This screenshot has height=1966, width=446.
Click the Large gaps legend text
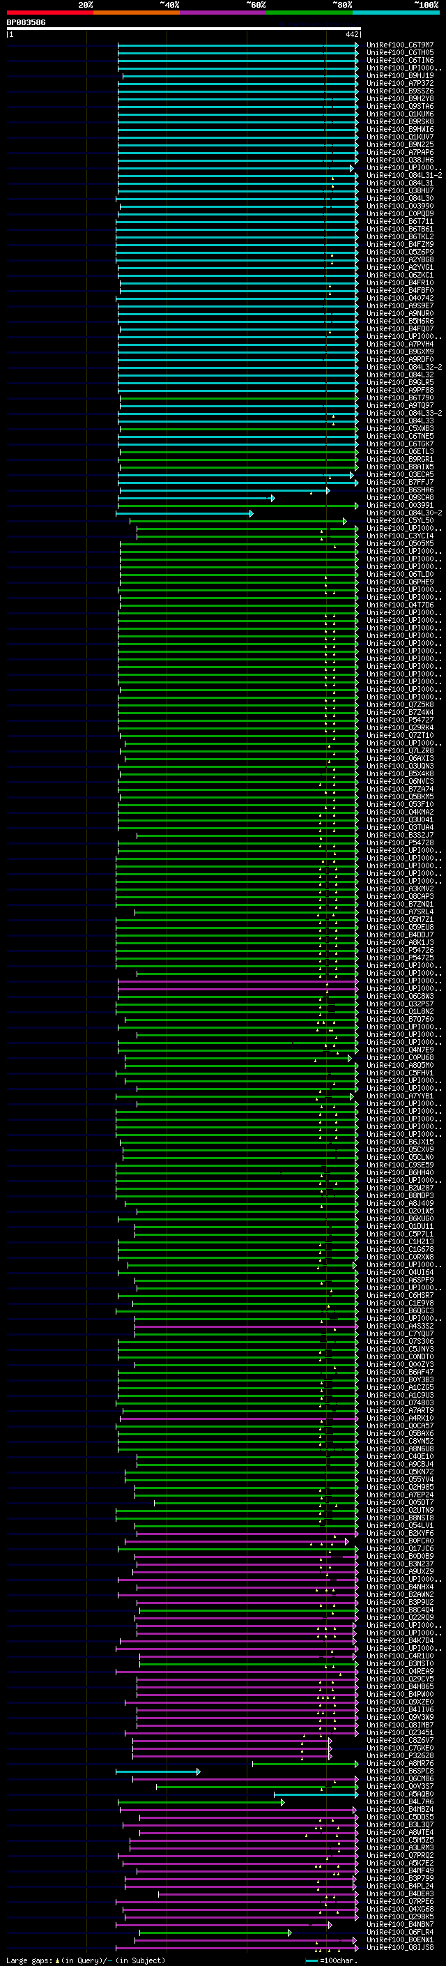pos(86,1960)
